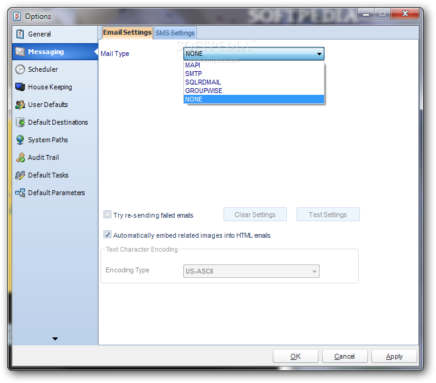Click the User Defaults people icon

click(x=20, y=105)
